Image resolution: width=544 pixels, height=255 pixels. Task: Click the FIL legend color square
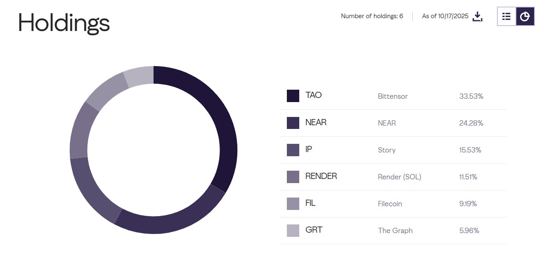coord(293,203)
